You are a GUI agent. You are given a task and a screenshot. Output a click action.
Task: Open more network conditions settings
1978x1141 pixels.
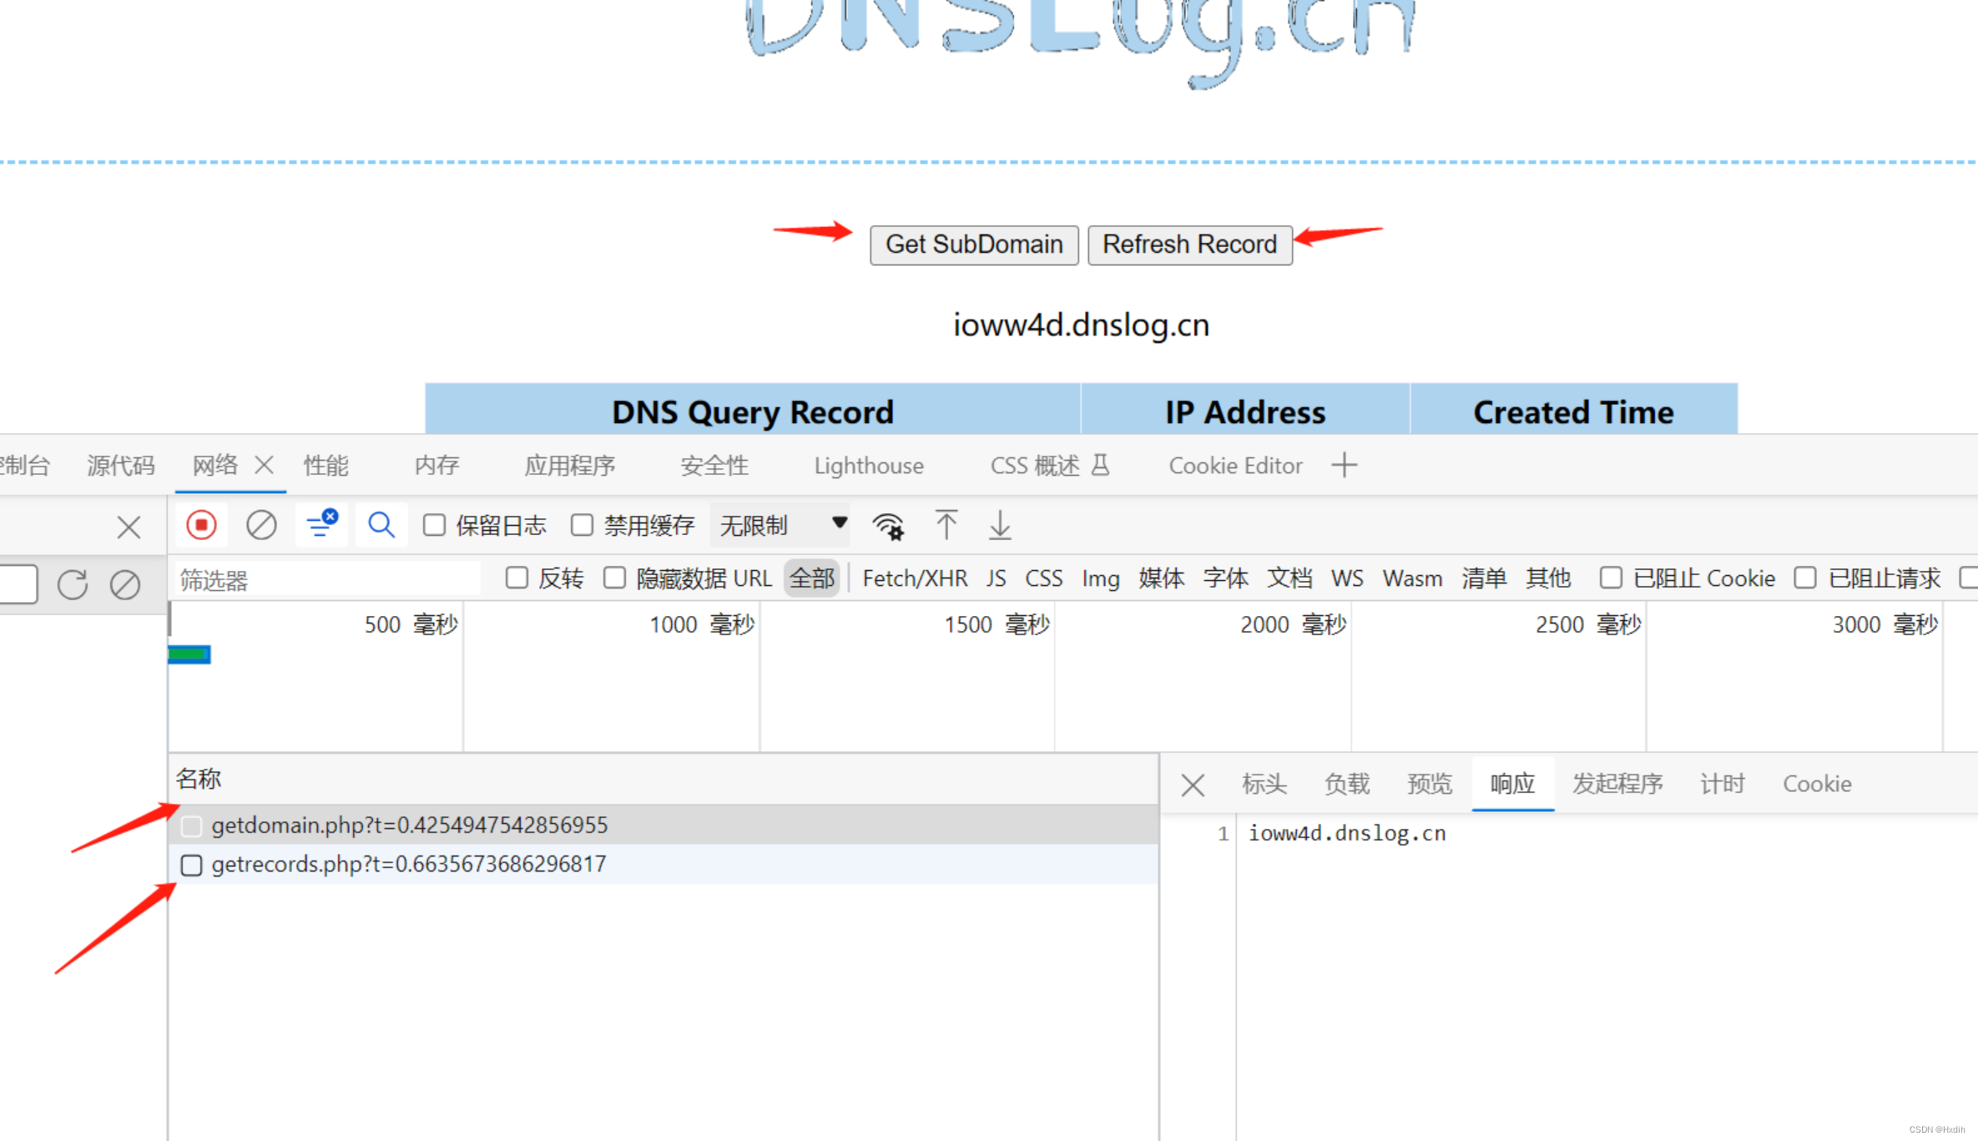pyautogui.click(x=889, y=525)
